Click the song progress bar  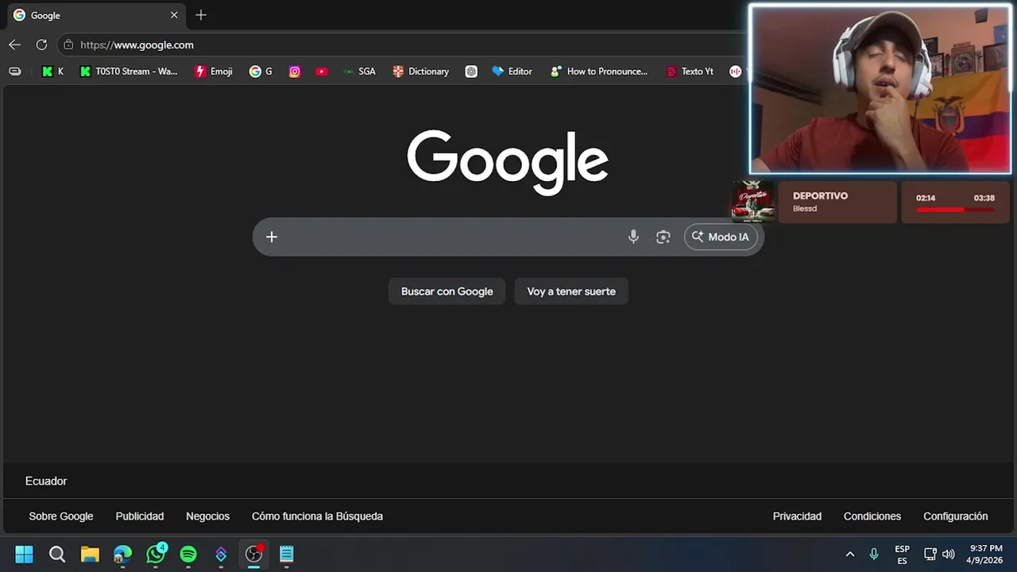click(x=955, y=210)
